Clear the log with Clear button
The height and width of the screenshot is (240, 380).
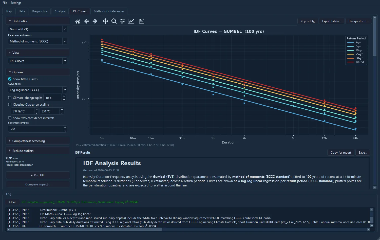point(12,202)
